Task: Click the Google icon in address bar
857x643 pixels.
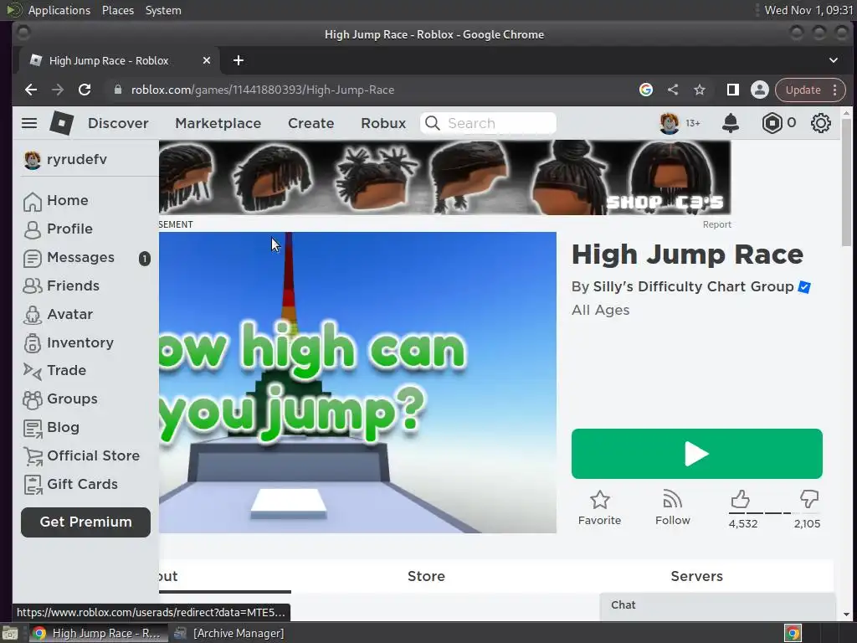Action: [x=646, y=90]
